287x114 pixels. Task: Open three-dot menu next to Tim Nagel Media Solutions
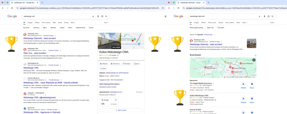213,83
